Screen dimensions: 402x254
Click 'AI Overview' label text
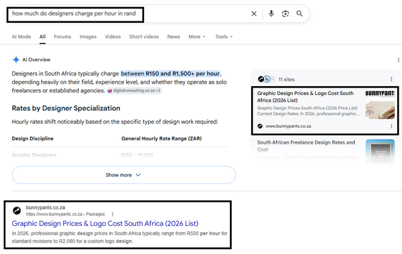36,60
